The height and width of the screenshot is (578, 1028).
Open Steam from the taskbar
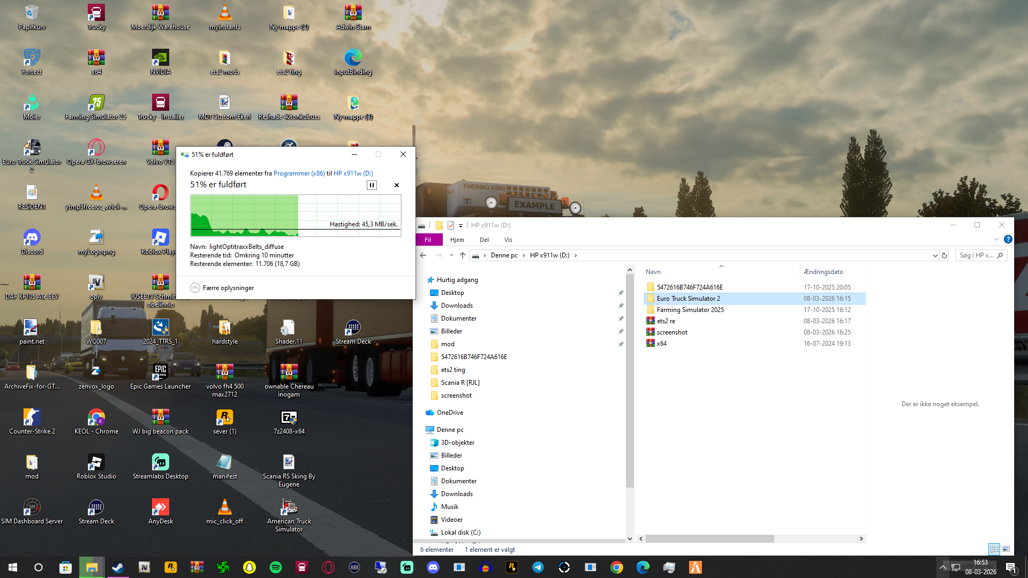tap(118, 567)
